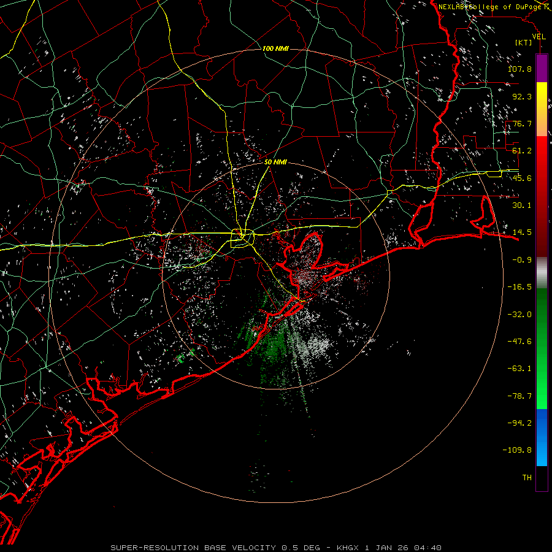Click the Super-Resolution Base Velocity caption
Viewport: 552px width, 552px height.
(x=276, y=548)
